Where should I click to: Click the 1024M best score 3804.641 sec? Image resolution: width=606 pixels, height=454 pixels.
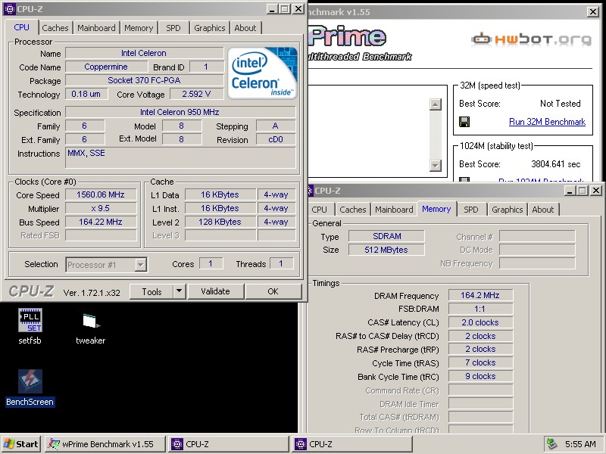click(555, 164)
